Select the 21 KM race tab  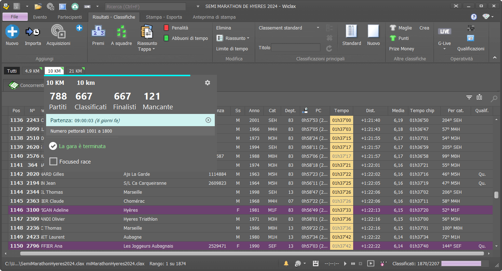(x=75, y=71)
